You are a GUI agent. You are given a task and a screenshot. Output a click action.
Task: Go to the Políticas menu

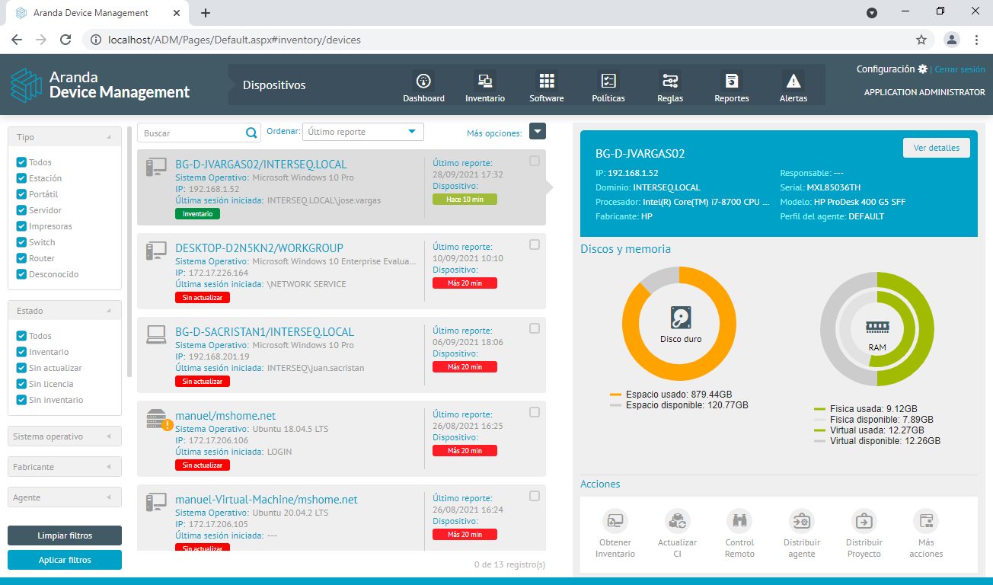[x=608, y=87]
